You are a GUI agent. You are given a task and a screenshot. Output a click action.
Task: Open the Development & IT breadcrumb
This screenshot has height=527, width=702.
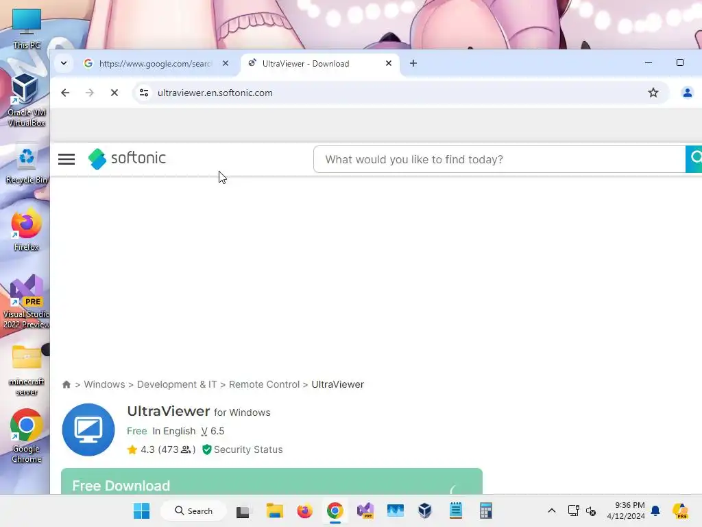pyautogui.click(x=177, y=384)
